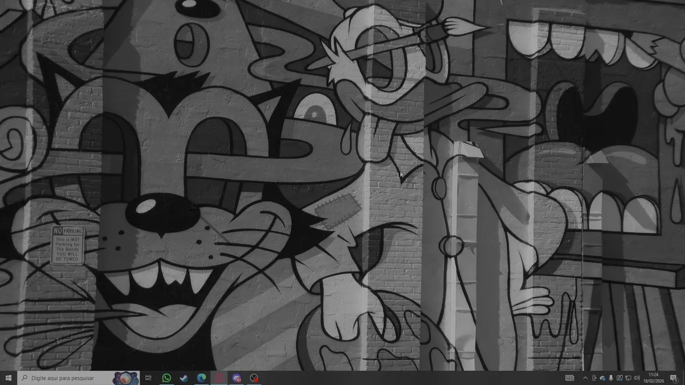685x385 pixels.
Task: Open the search highlights planet illustration
Action: coord(125,378)
